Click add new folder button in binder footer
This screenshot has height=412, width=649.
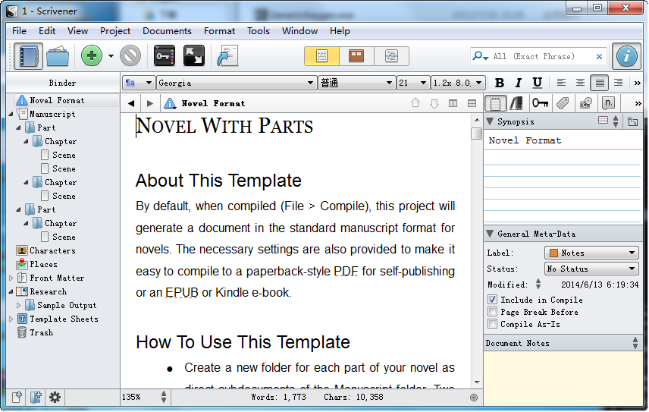[x=36, y=398]
